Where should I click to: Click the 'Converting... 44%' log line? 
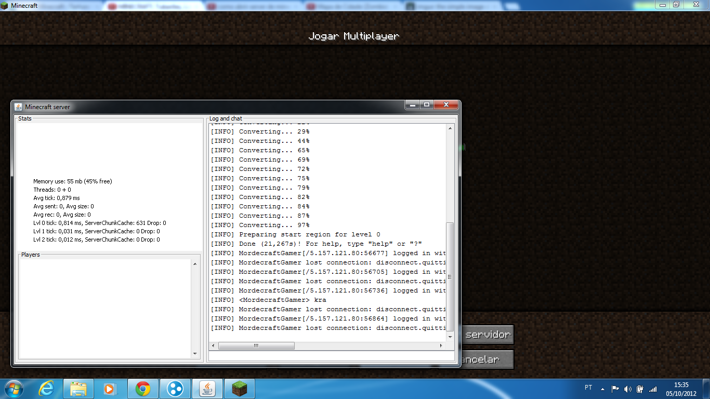point(260,141)
